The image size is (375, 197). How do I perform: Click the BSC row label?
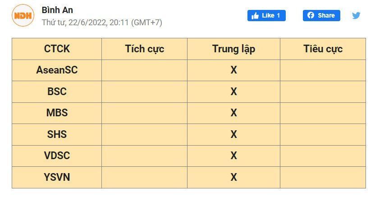point(57,92)
